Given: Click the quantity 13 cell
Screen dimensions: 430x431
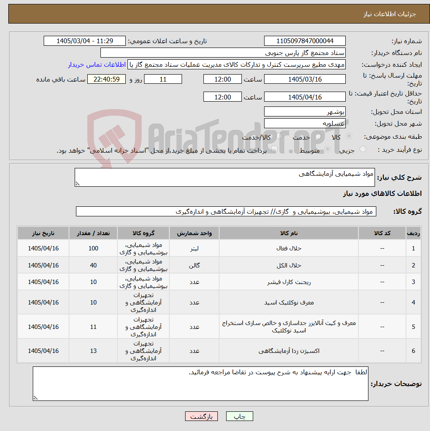Looking at the screenshot, I should (x=93, y=351).
